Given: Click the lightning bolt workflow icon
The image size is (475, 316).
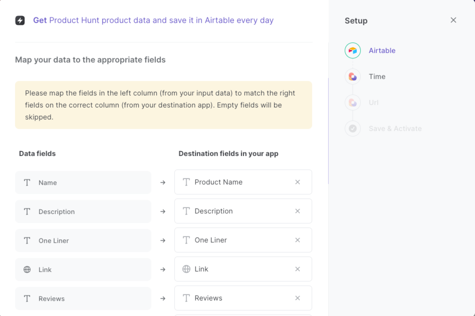Looking at the screenshot, I should coord(20,20).
